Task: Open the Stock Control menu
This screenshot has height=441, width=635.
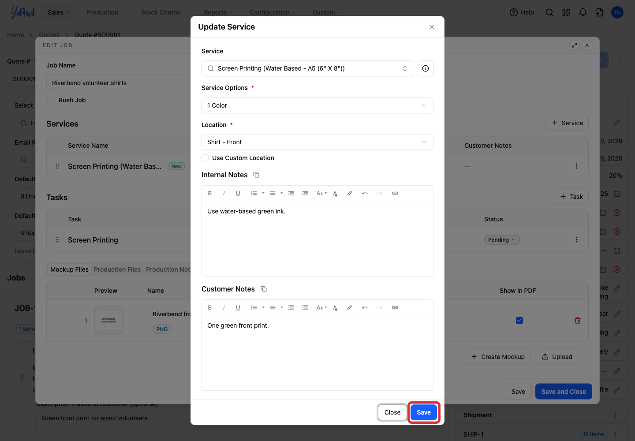Action: pos(164,12)
